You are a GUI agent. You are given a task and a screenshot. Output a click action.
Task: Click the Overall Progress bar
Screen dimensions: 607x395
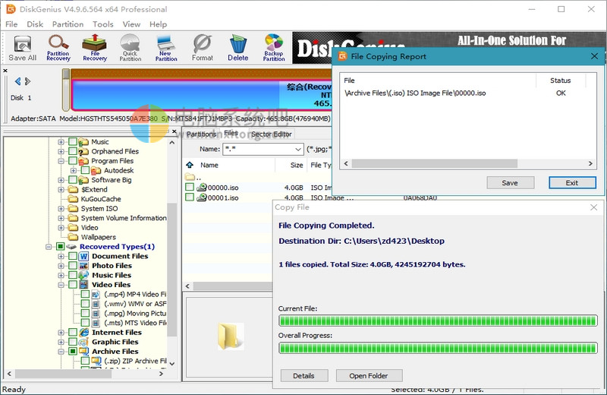(x=438, y=348)
